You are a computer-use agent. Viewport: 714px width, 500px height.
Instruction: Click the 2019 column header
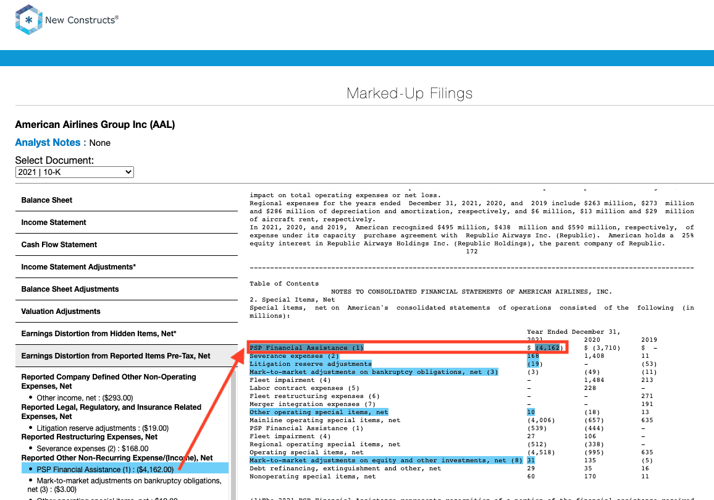pyautogui.click(x=649, y=339)
